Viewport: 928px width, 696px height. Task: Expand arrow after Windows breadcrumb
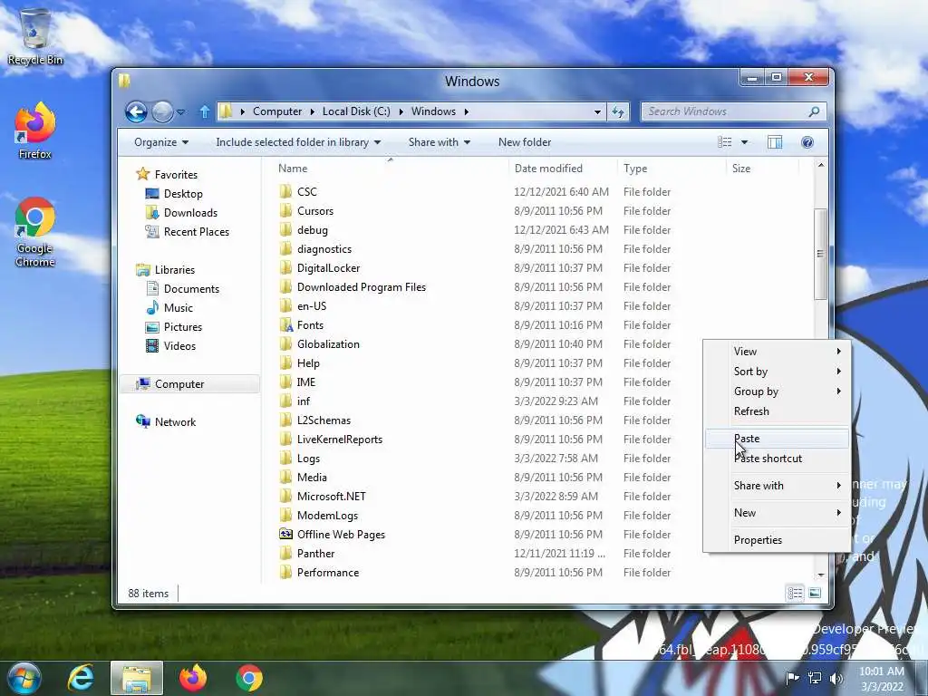(467, 111)
